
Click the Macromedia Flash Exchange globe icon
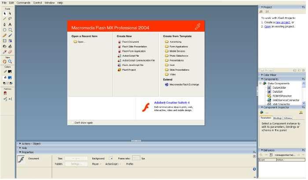point(167,84)
